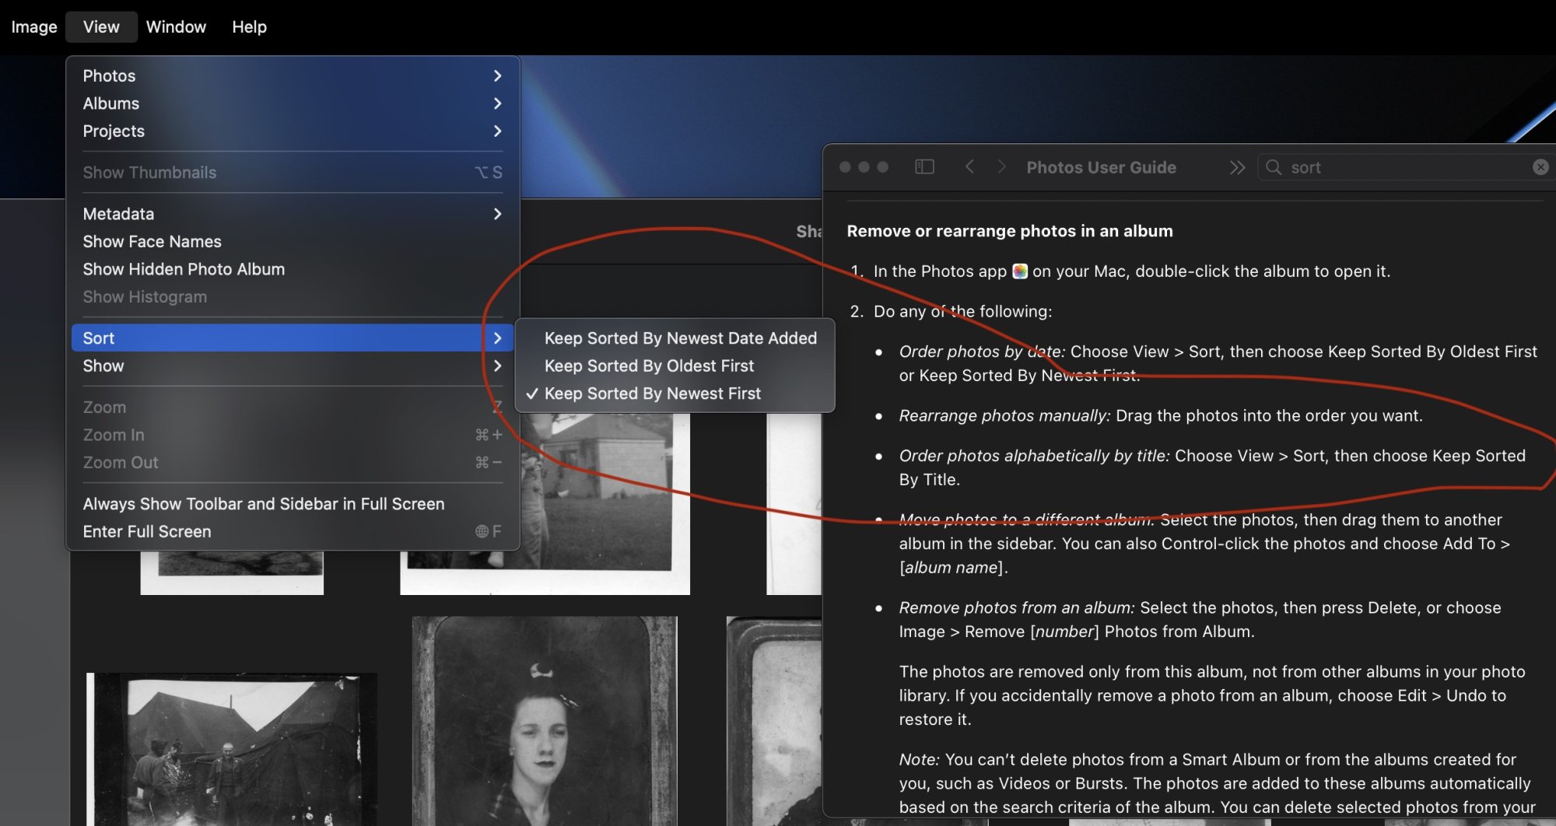Screen dimensions: 1556x826
Task: Click the magnifier icon in search field
Action: (1274, 167)
